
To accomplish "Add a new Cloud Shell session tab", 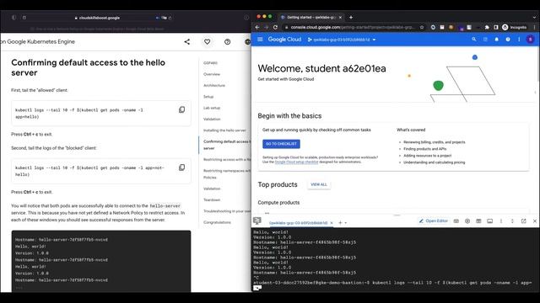I will tap(340, 222).
